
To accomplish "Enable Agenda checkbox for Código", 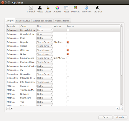I will [68, 46].
